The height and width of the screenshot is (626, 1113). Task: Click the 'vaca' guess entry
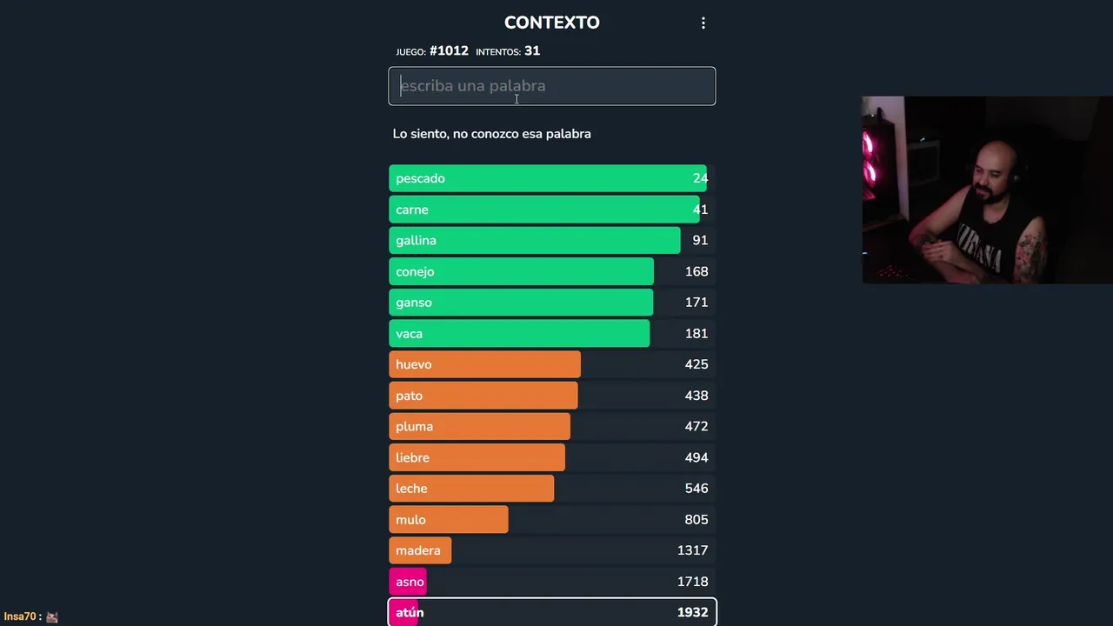tap(551, 334)
